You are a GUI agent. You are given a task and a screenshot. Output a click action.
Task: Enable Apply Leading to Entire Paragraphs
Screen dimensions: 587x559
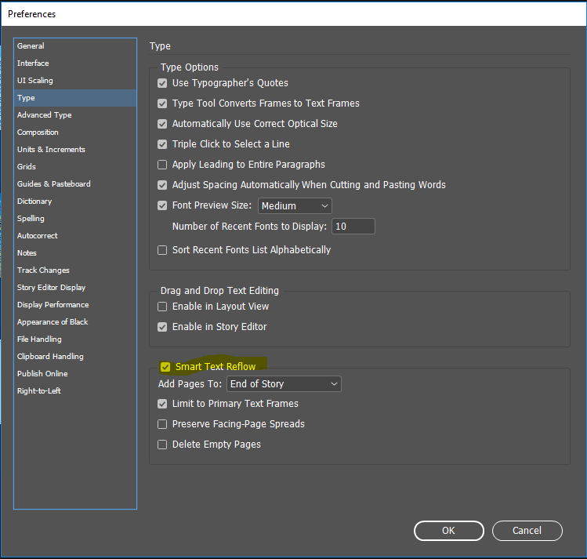tap(163, 165)
